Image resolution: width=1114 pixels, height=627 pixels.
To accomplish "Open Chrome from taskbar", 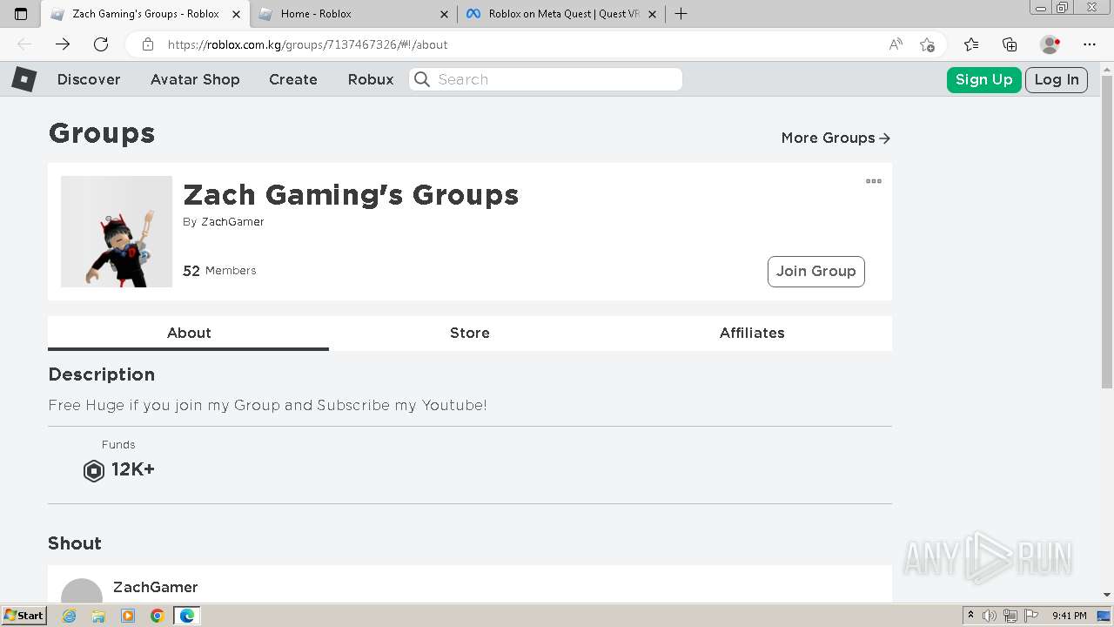I will (158, 616).
